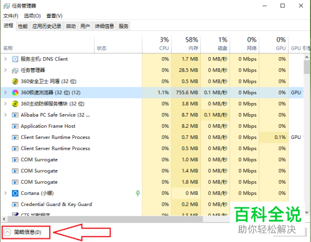The image size is (311, 242).
Task: Switch to the 性能 tab
Action: 23,26
